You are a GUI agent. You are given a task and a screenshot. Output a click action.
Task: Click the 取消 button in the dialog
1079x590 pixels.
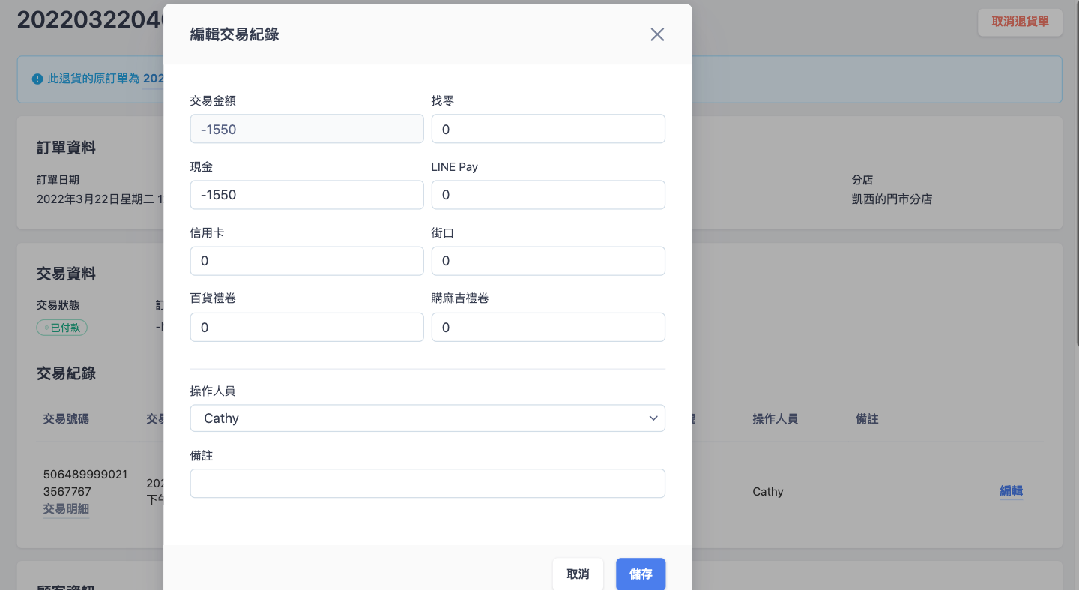coord(578,574)
